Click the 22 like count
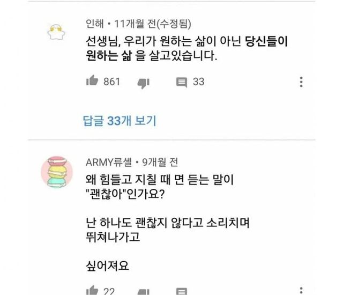 pos(109,291)
